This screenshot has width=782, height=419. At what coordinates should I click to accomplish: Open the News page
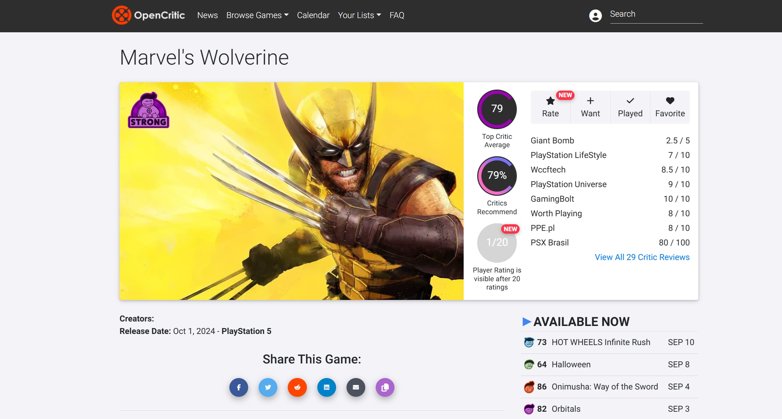click(207, 15)
